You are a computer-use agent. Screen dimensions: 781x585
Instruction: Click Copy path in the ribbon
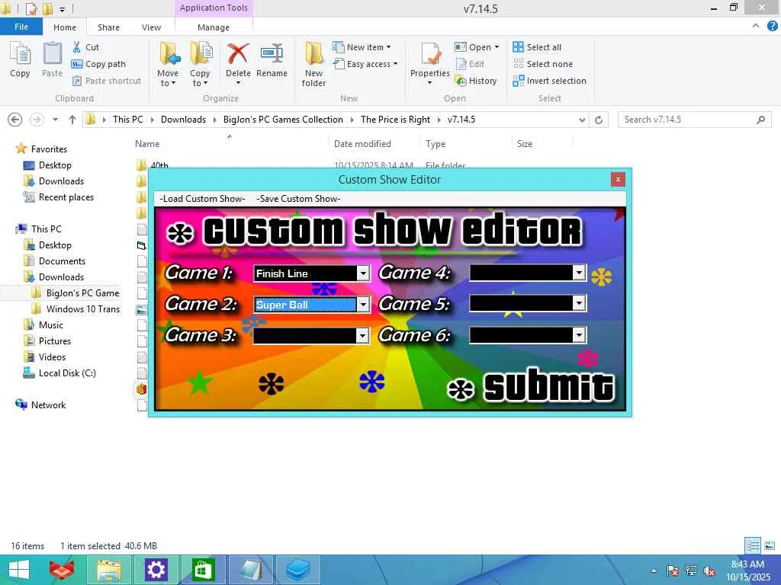98,64
